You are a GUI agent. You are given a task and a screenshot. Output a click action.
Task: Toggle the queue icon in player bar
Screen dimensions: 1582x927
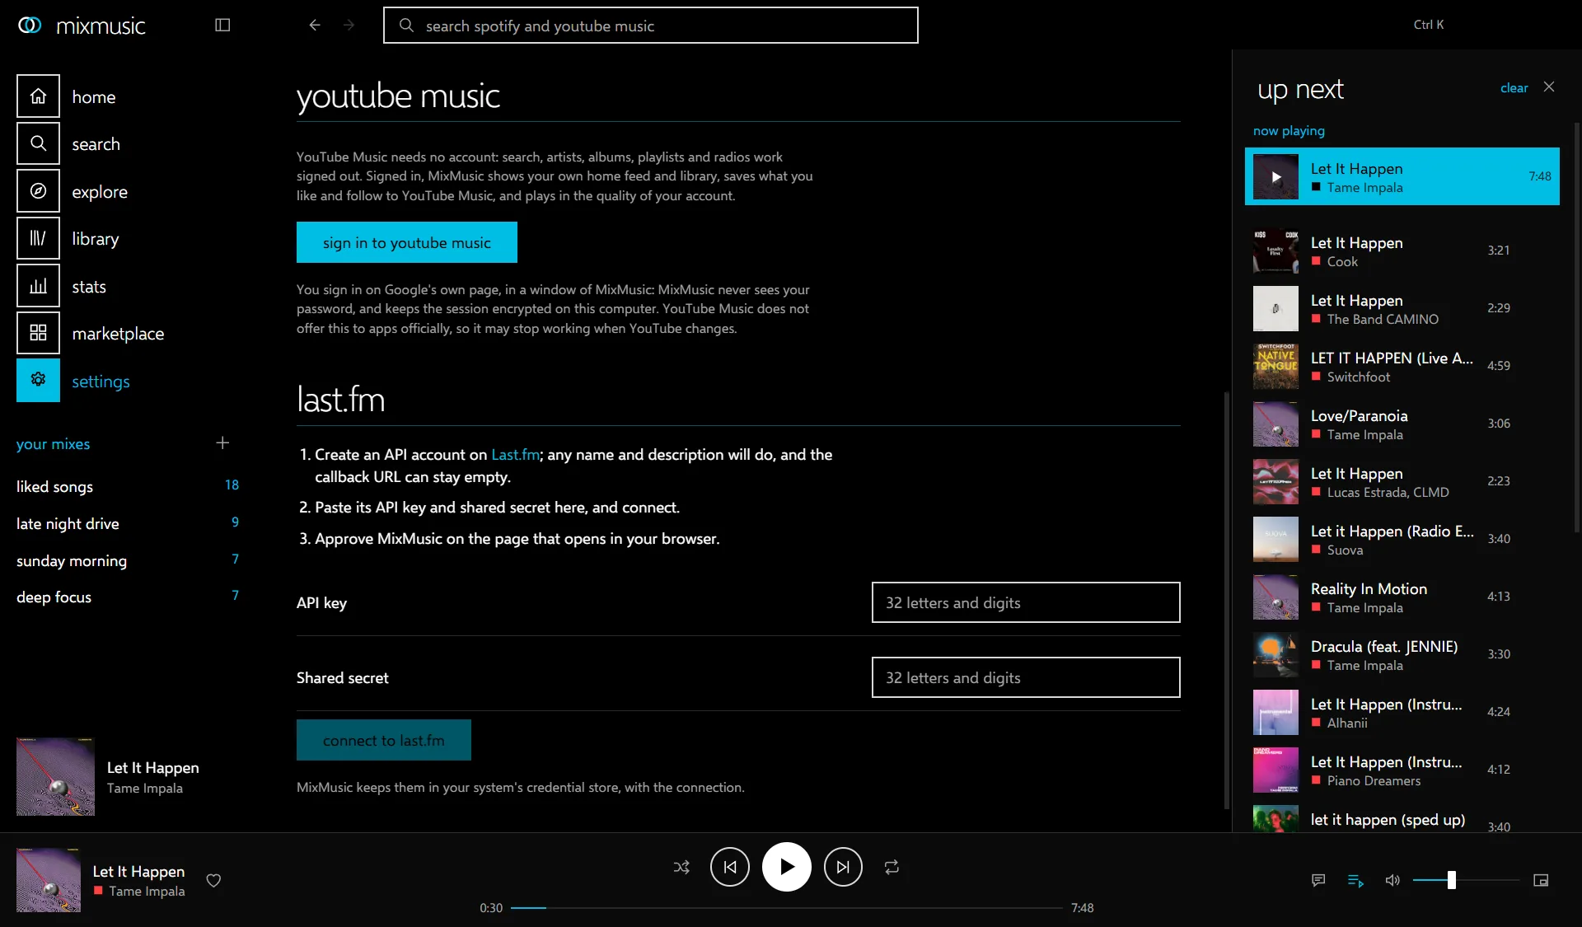[1355, 880]
